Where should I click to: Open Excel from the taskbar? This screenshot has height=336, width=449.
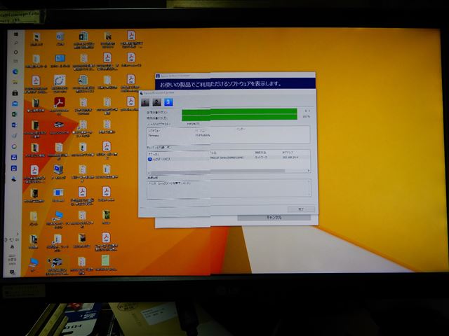(15, 114)
